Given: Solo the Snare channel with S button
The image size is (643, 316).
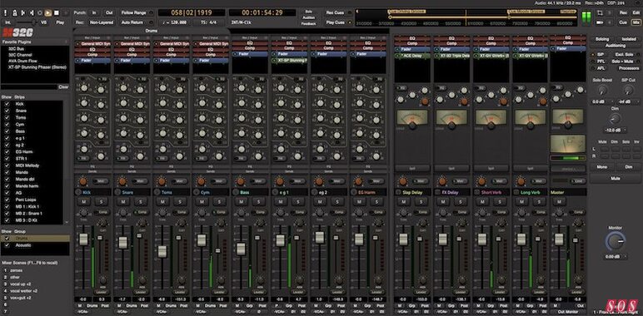Looking at the screenshot, I should (x=140, y=202).
